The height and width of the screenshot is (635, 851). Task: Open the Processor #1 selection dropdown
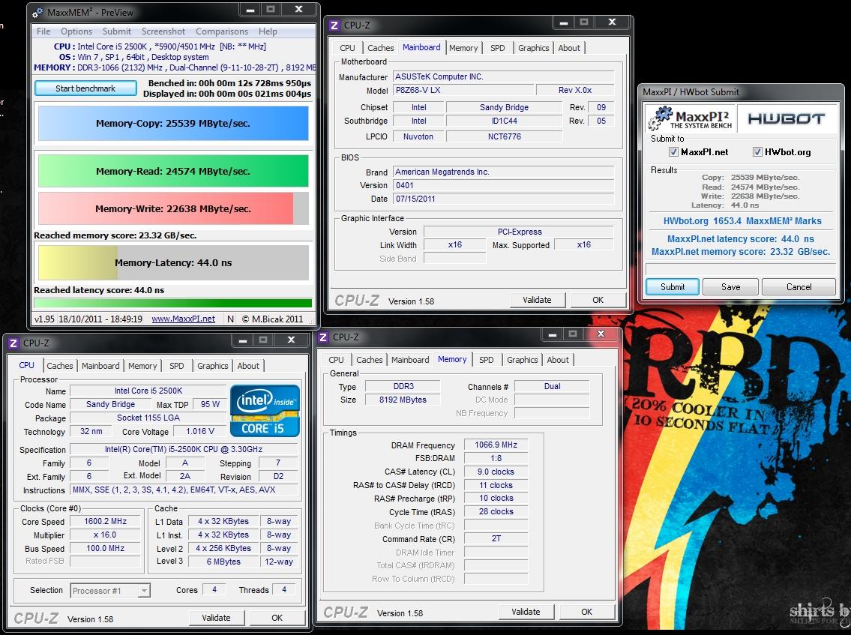point(110,591)
